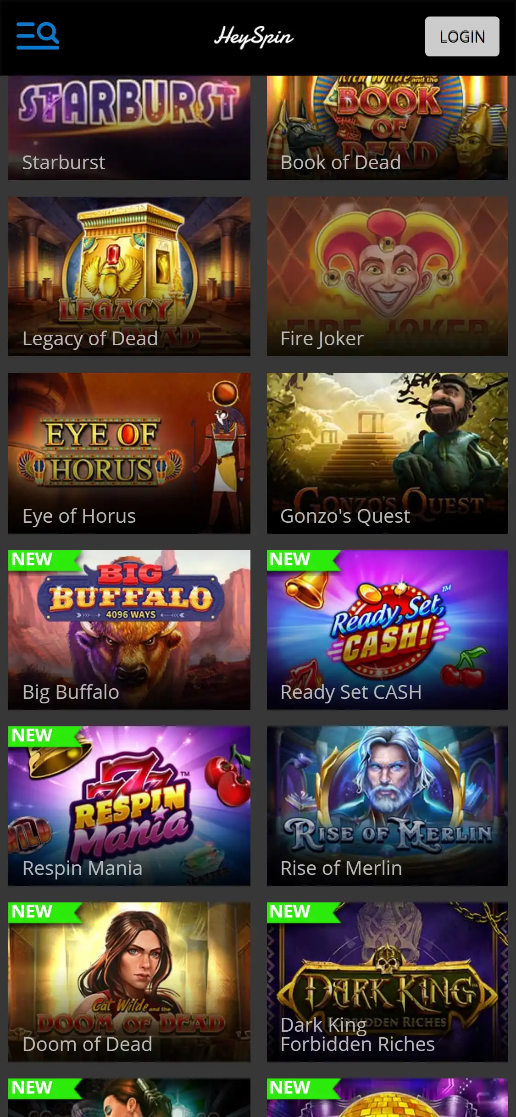Open Eye of Horus slot
The image size is (516, 1117).
coord(129,453)
